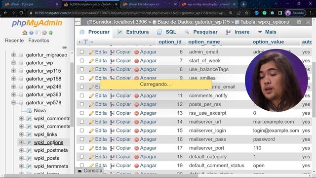Open the SQL tab
This screenshot has width=316, height=178.
[167, 32]
